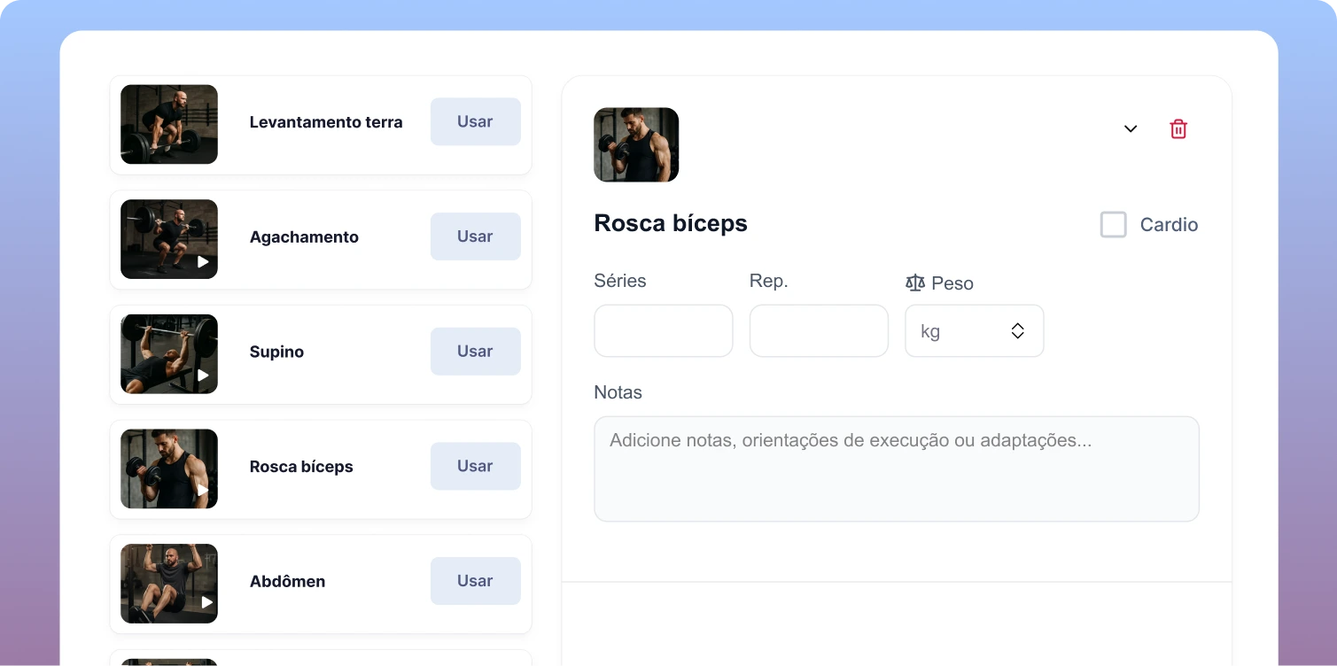
Task: Use the Agachamento exercise
Action: tap(475, 236)
